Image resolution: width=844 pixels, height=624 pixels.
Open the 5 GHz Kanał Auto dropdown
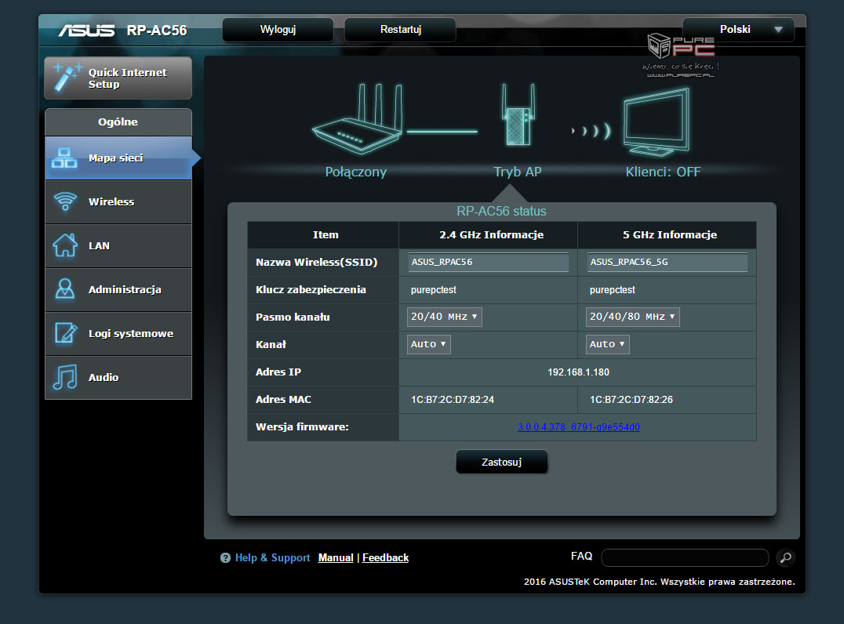click(607, 344)
